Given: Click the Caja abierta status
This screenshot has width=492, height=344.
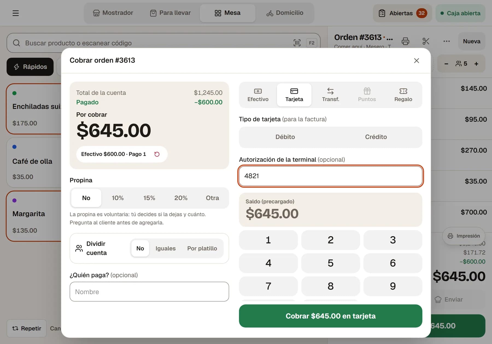Looking at the screenshot, I should pos(460,13).
